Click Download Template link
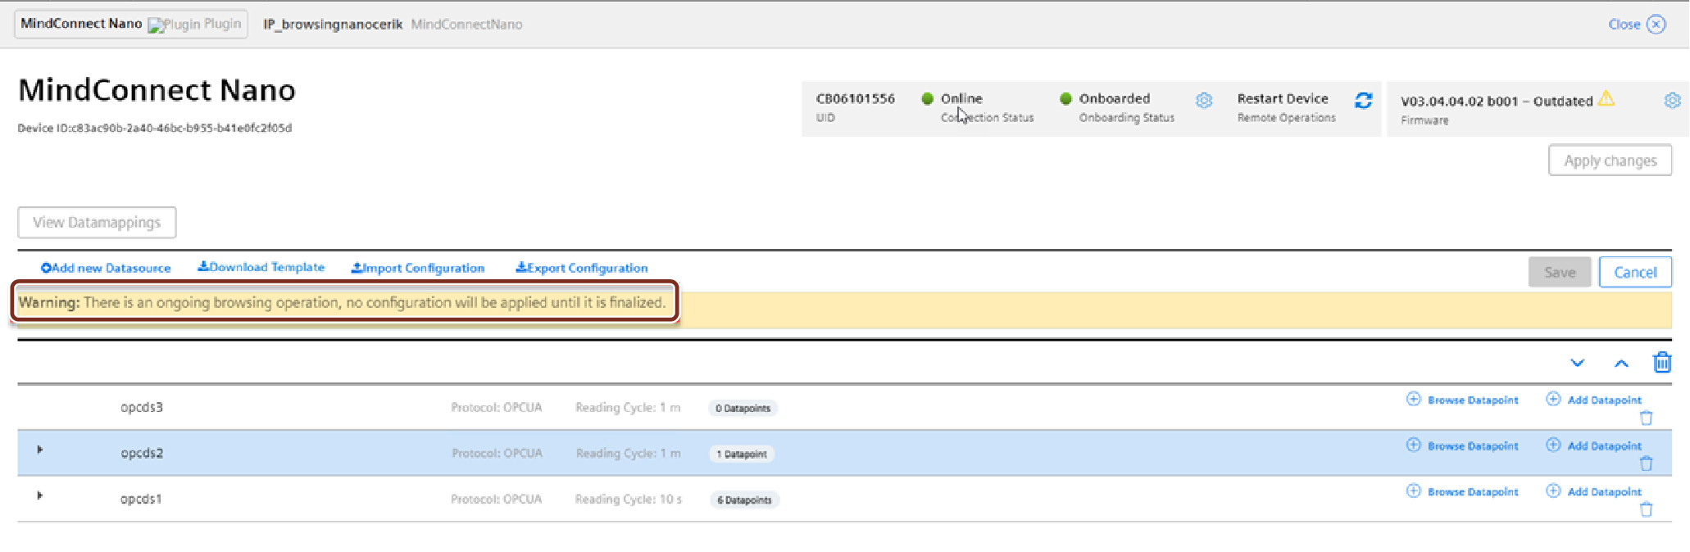The image size is (1690, 552). (x=261, y=267)
